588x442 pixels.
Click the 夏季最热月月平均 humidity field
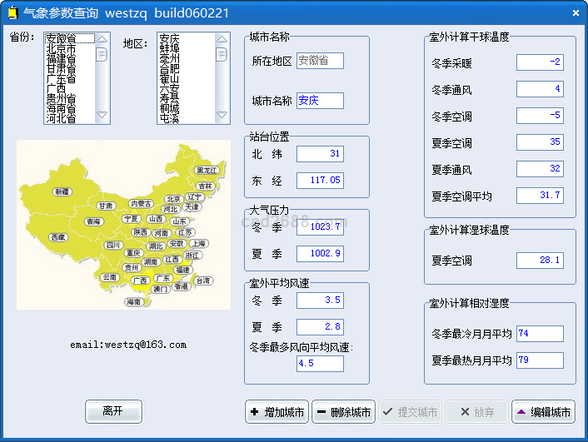pos(540,360)
